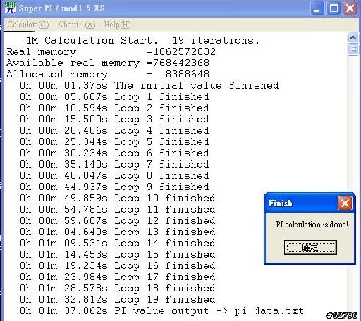Click the 'Loop 5 finished' line
The image size is (361, 321).
114,142
